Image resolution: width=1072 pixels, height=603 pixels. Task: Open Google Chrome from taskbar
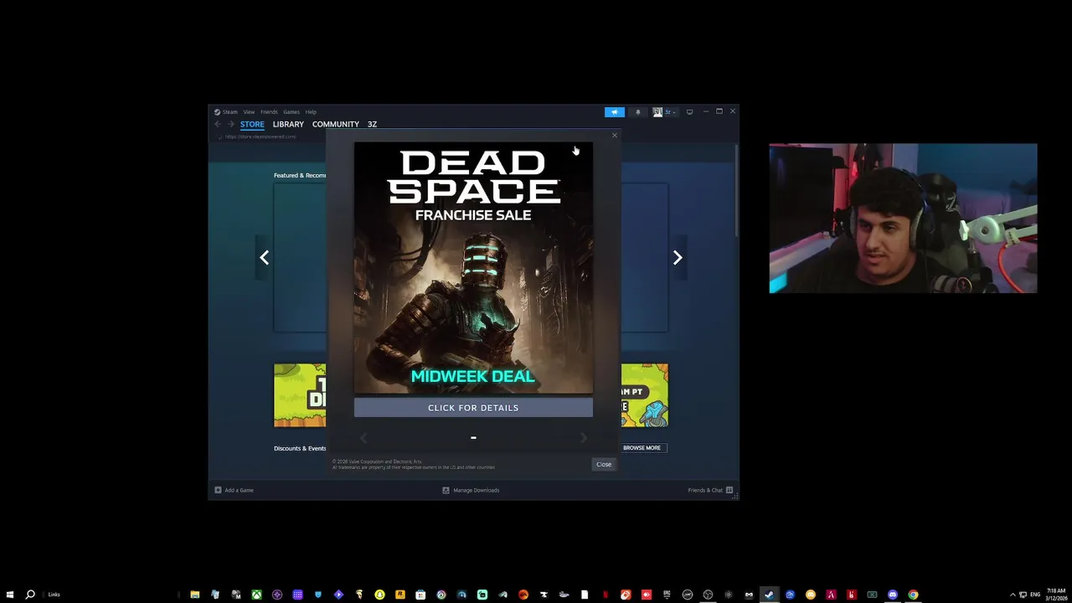(x=913, y=595)
